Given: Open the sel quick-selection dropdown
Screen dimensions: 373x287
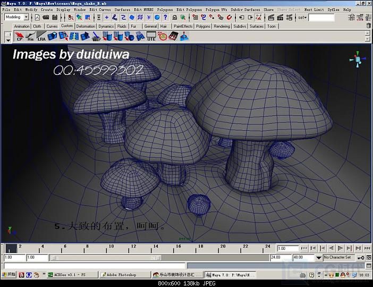Looking at the screenshot, I should 302,18.
